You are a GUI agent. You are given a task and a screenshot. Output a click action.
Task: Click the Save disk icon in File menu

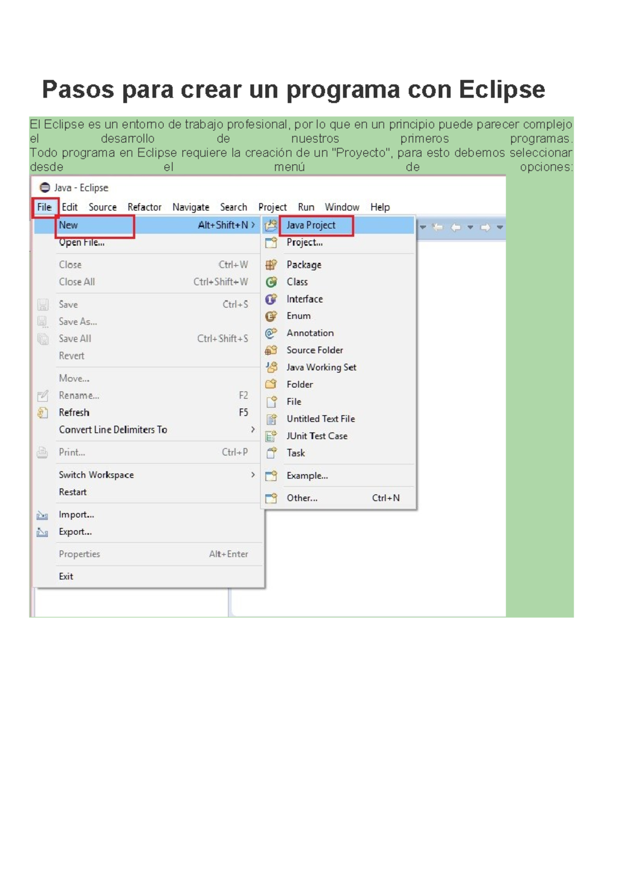pos(43,305)
